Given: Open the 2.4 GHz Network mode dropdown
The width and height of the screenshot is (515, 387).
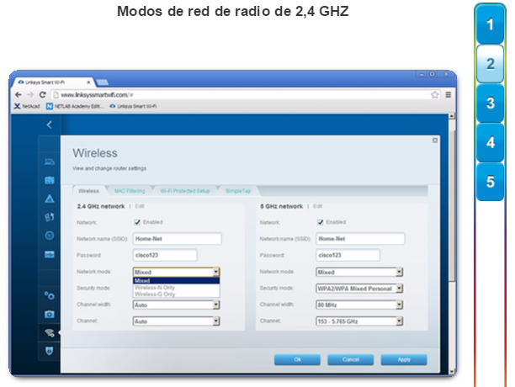Looking at the screenshot, I should [177, 272].
